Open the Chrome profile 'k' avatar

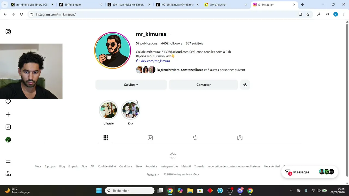(336, 14)
